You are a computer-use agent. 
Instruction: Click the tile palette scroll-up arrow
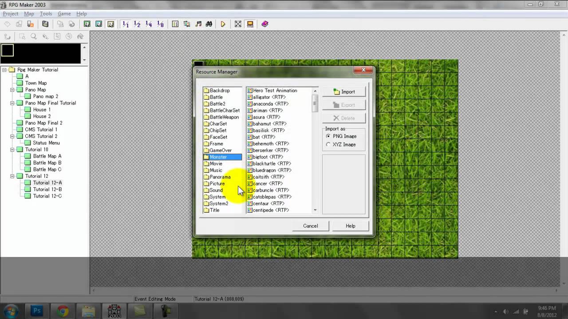[84, 47]
